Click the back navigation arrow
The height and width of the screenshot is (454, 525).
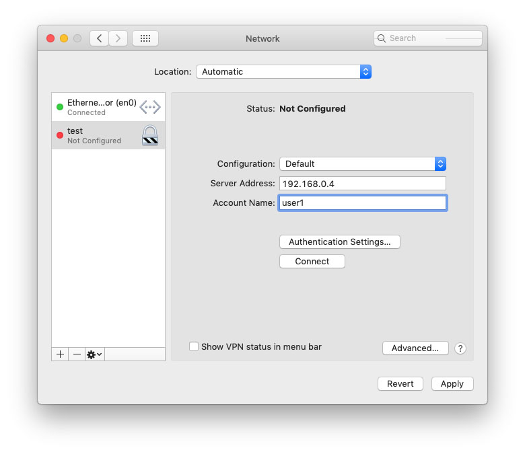pos(100,38)
